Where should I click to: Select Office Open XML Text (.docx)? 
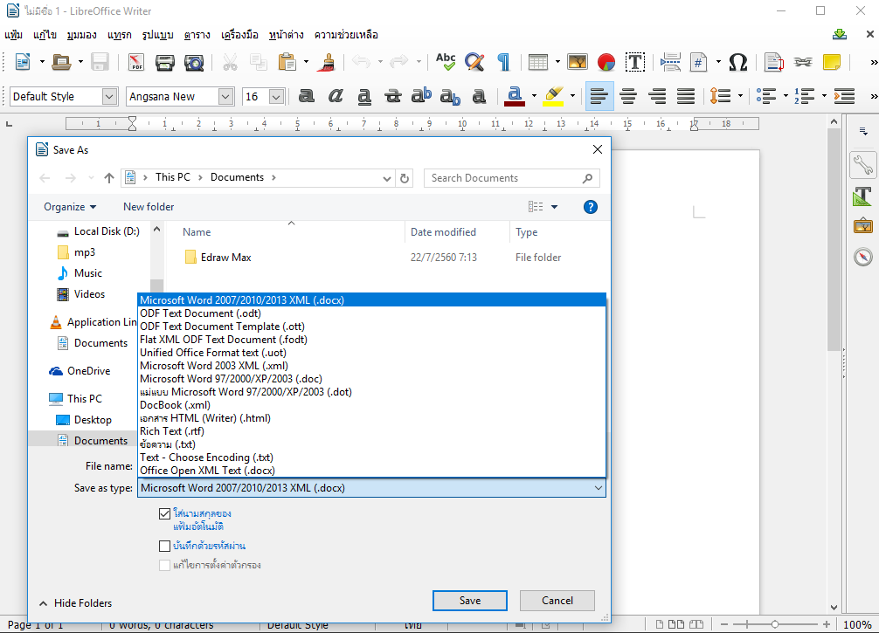[x=371, y=471]
